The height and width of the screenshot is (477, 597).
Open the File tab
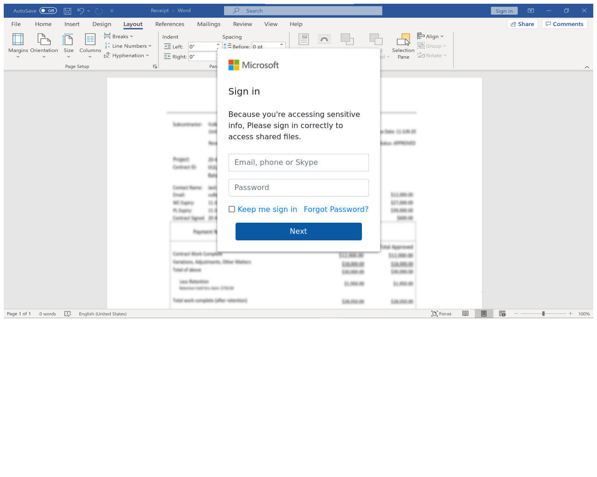click(16, 24)
